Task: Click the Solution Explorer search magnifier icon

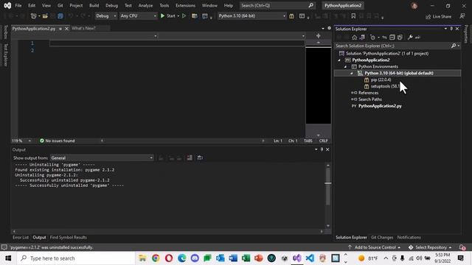Action: coord(454,46)
